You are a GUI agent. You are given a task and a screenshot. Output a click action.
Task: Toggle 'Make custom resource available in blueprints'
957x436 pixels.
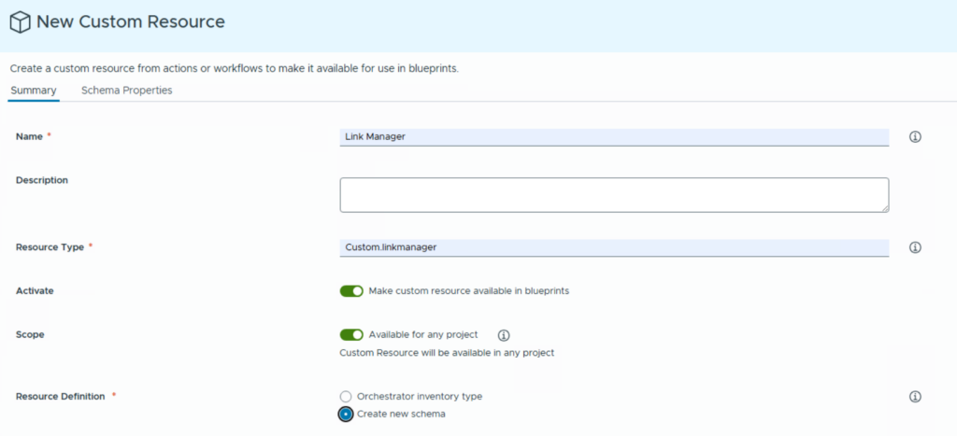coord(351,291)
